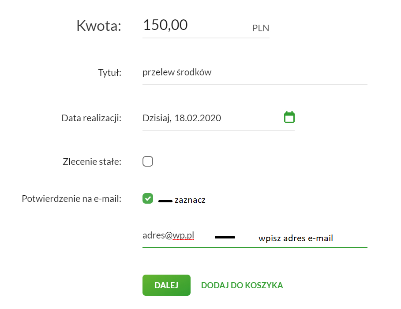This screenshot has height=309, width=401.
Task: Click the wpisz adres e-mail annotation
Action: pos(296,238)
